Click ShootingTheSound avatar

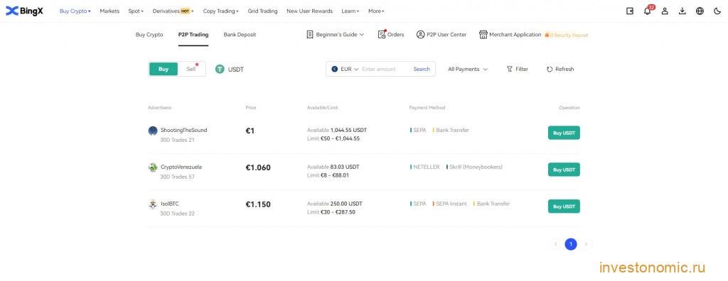(x=153, y=131)
